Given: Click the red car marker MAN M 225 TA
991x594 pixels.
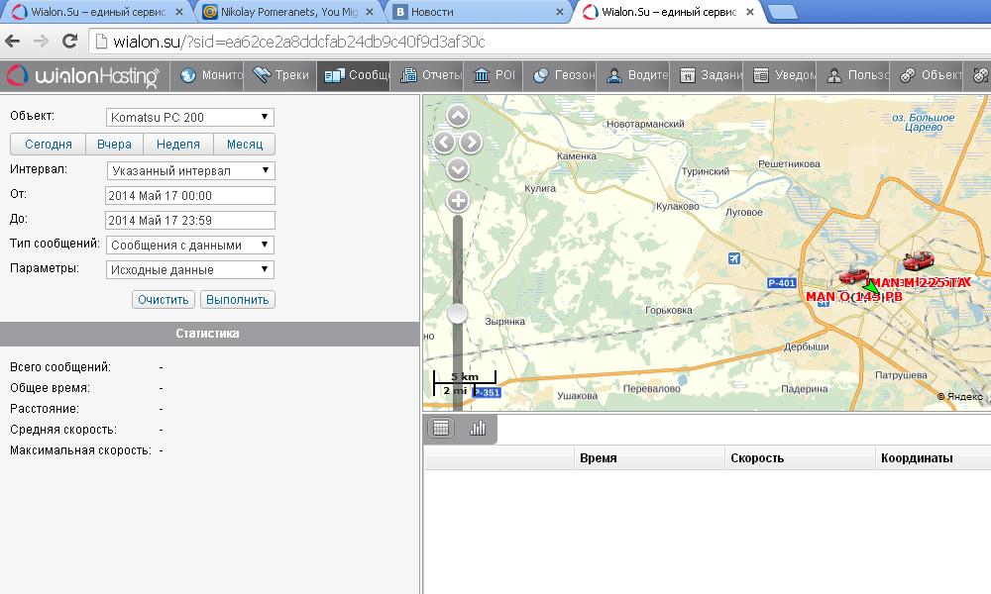Looking at the screenshot, I should tap(918, 262).
